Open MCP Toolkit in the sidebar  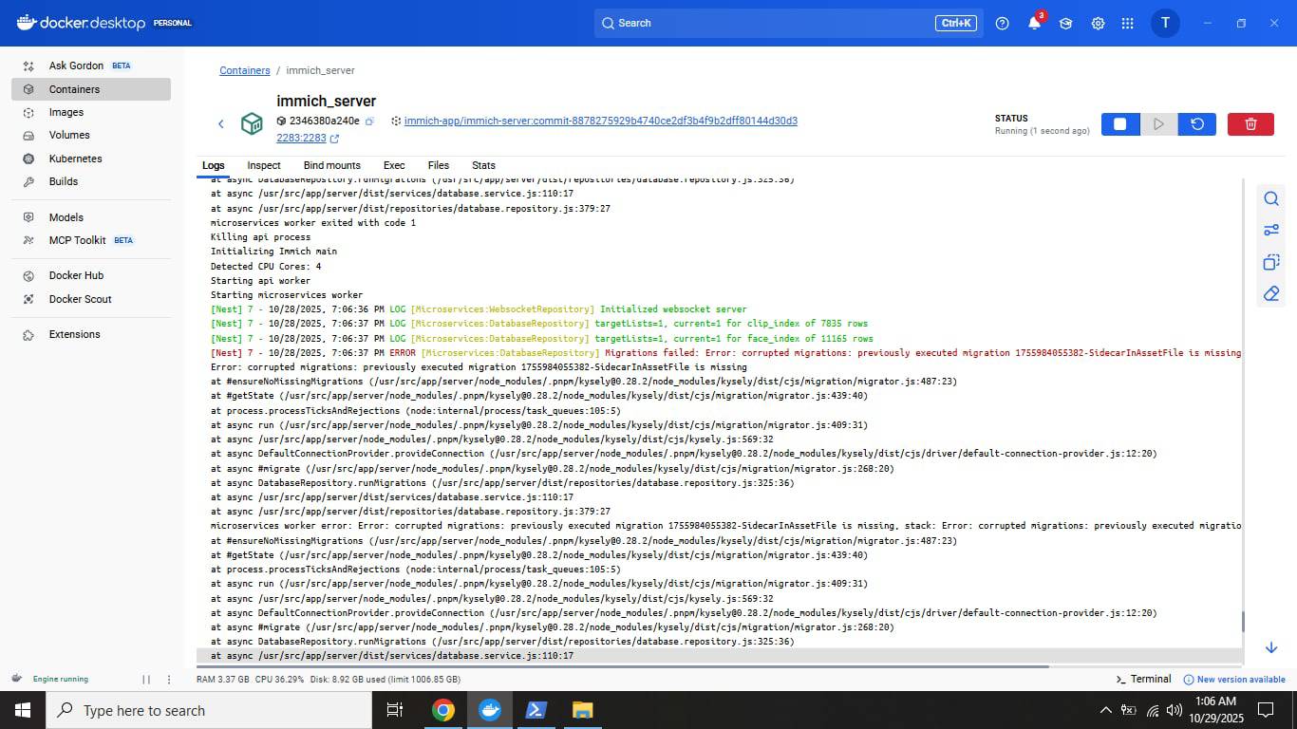pos(91,240)
